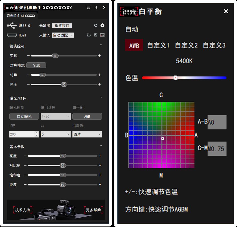Decrease 锐度 with the minus button

25,184
